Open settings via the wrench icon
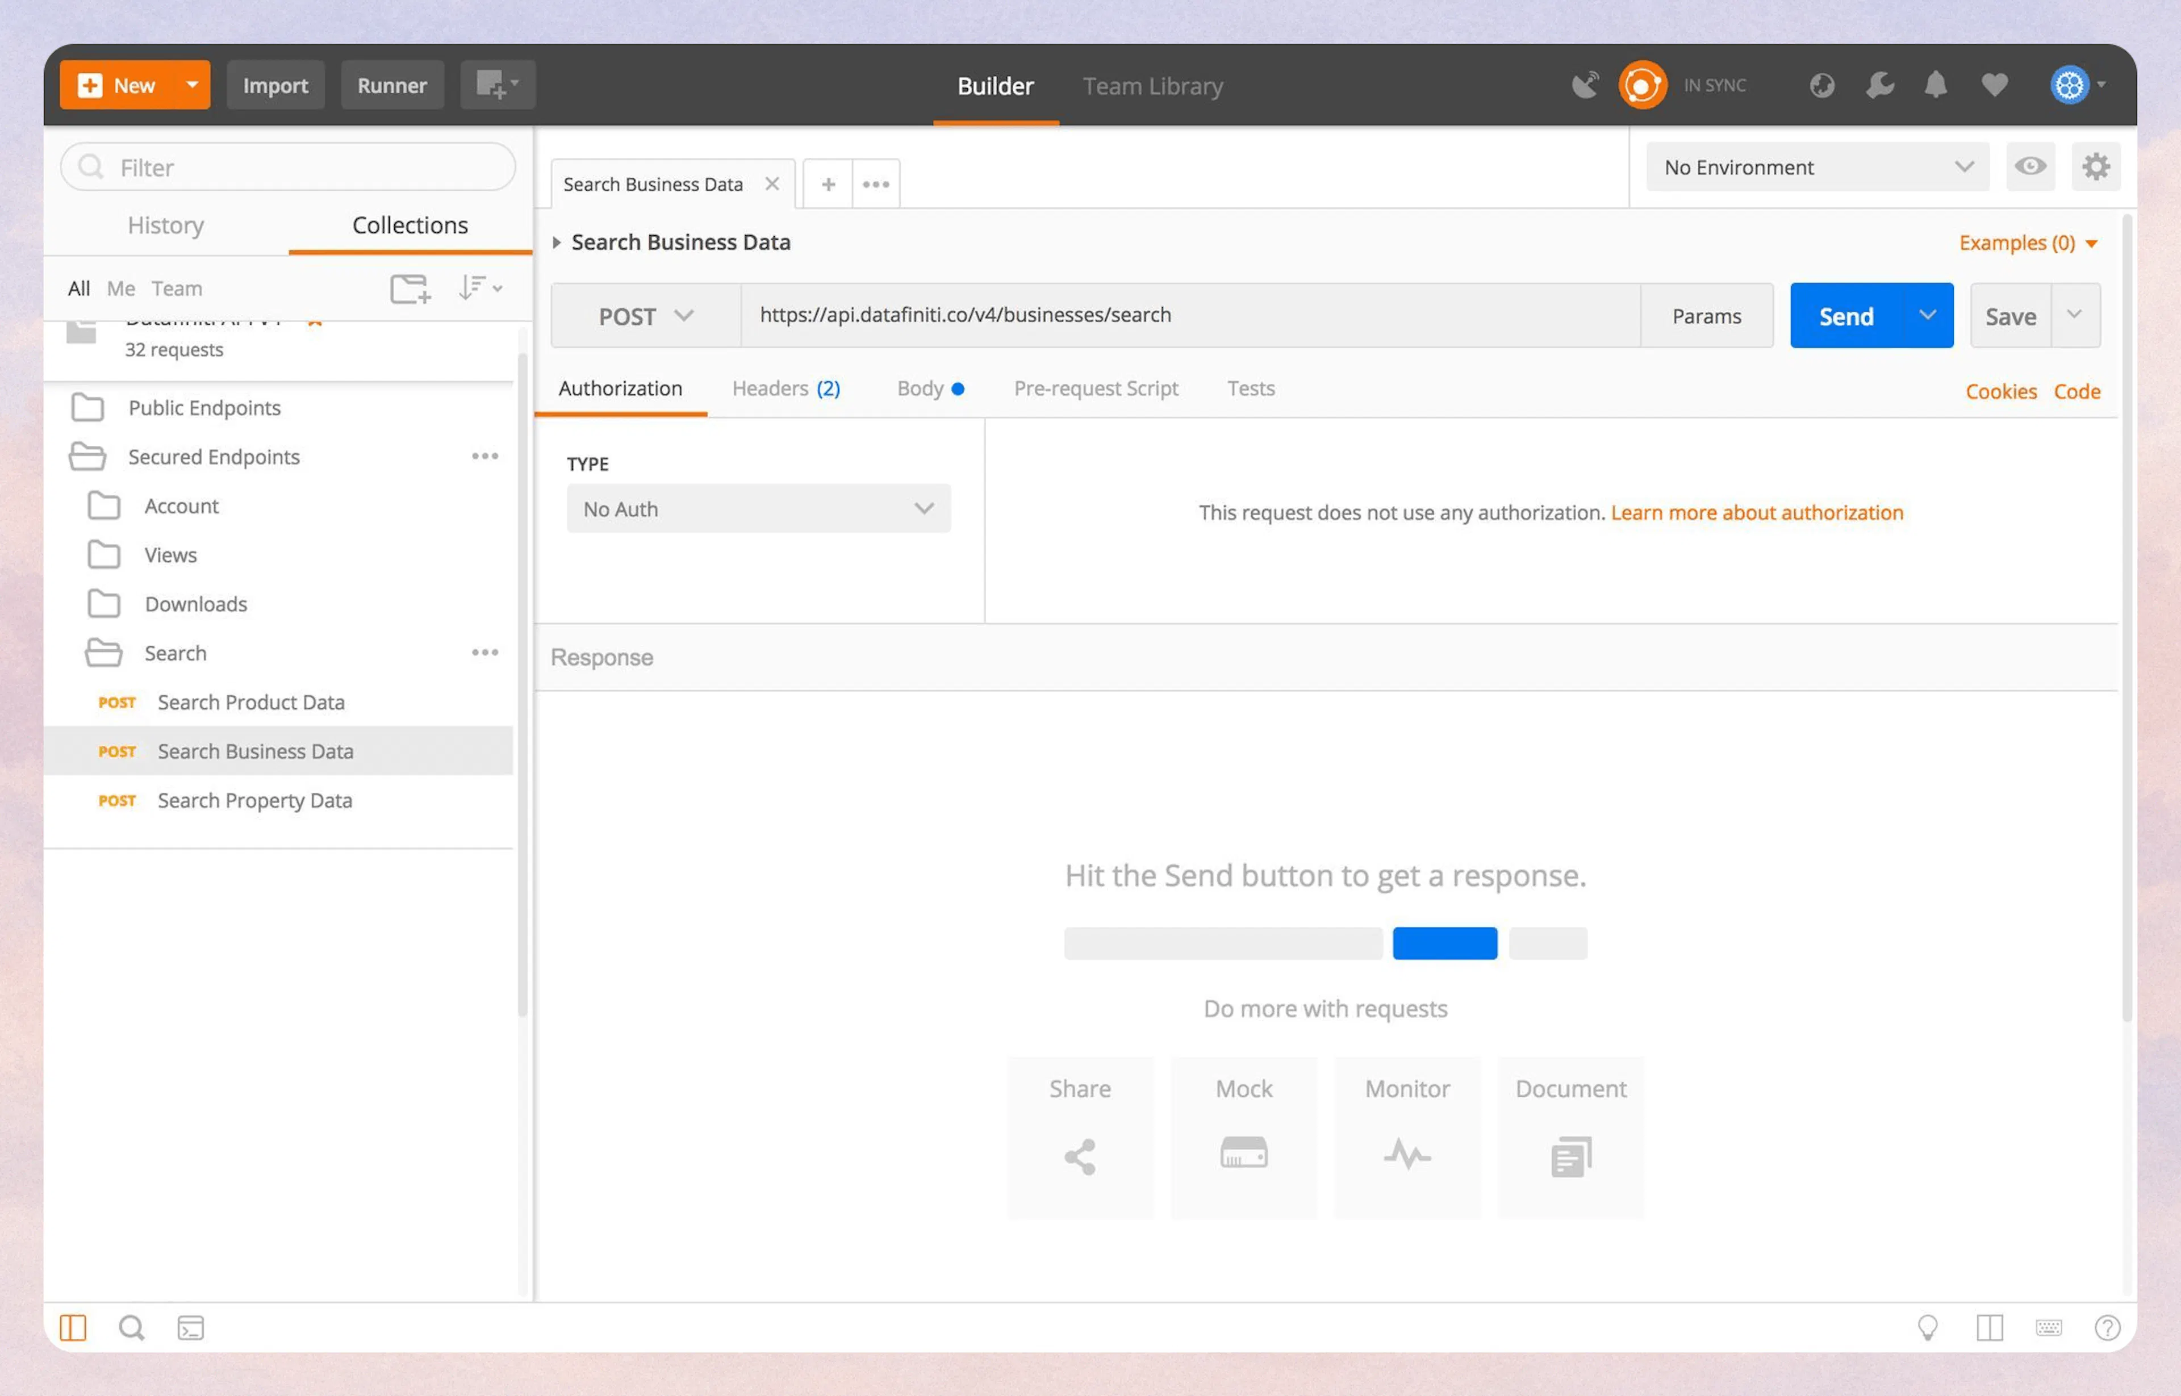This screenshot has width=2181, height=1396. pos(1878,84)
